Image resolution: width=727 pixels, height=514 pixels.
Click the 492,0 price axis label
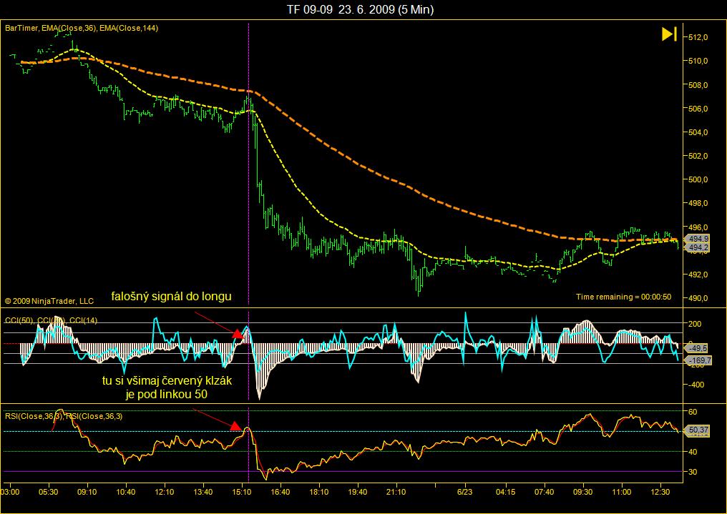[x=698, y=275]
